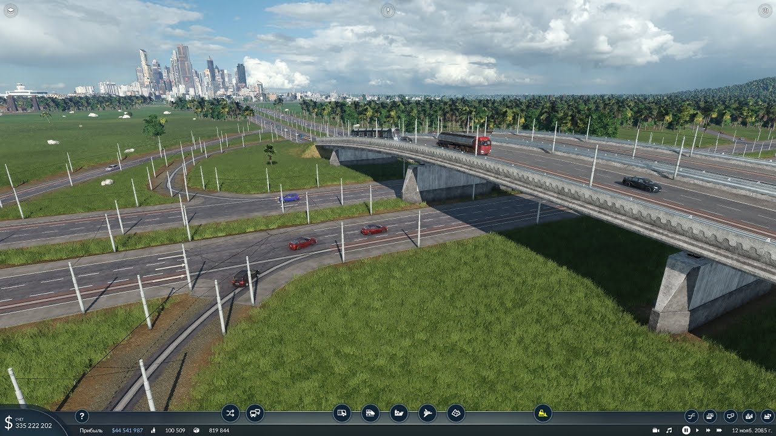Select the red tanker truck on bridge
The height and width of the screenshot is (436, 776).
point(464,143)
